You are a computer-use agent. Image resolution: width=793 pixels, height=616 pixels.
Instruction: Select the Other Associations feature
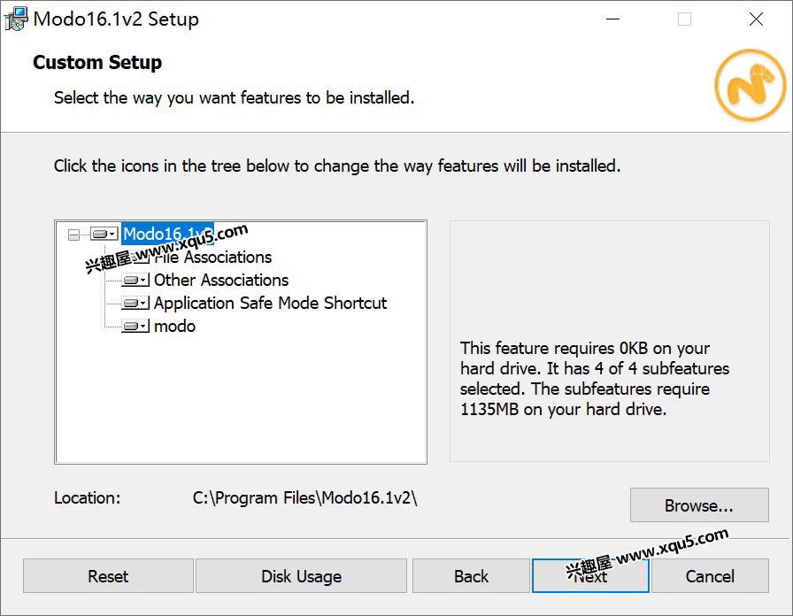coord(221,280)
